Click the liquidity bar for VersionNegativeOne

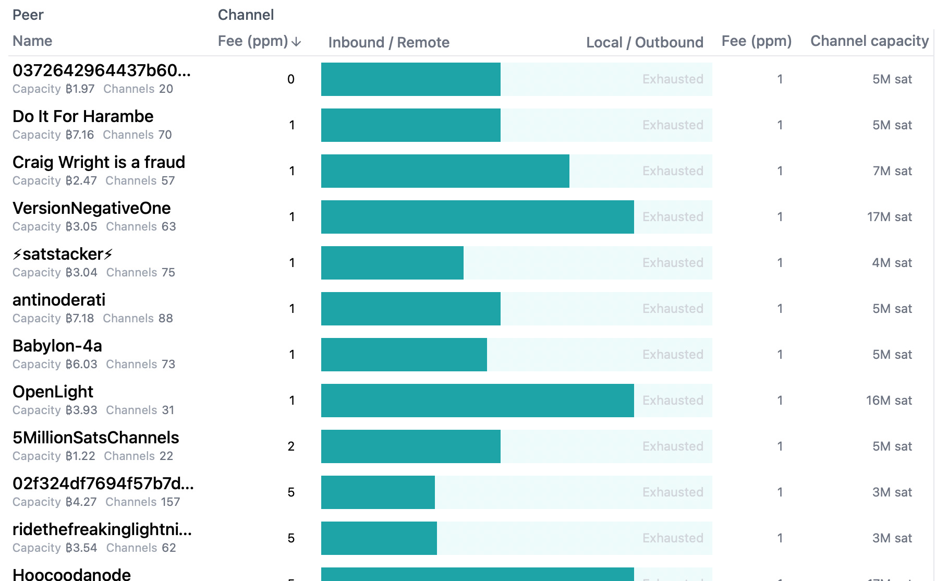[x=516, y=217]
